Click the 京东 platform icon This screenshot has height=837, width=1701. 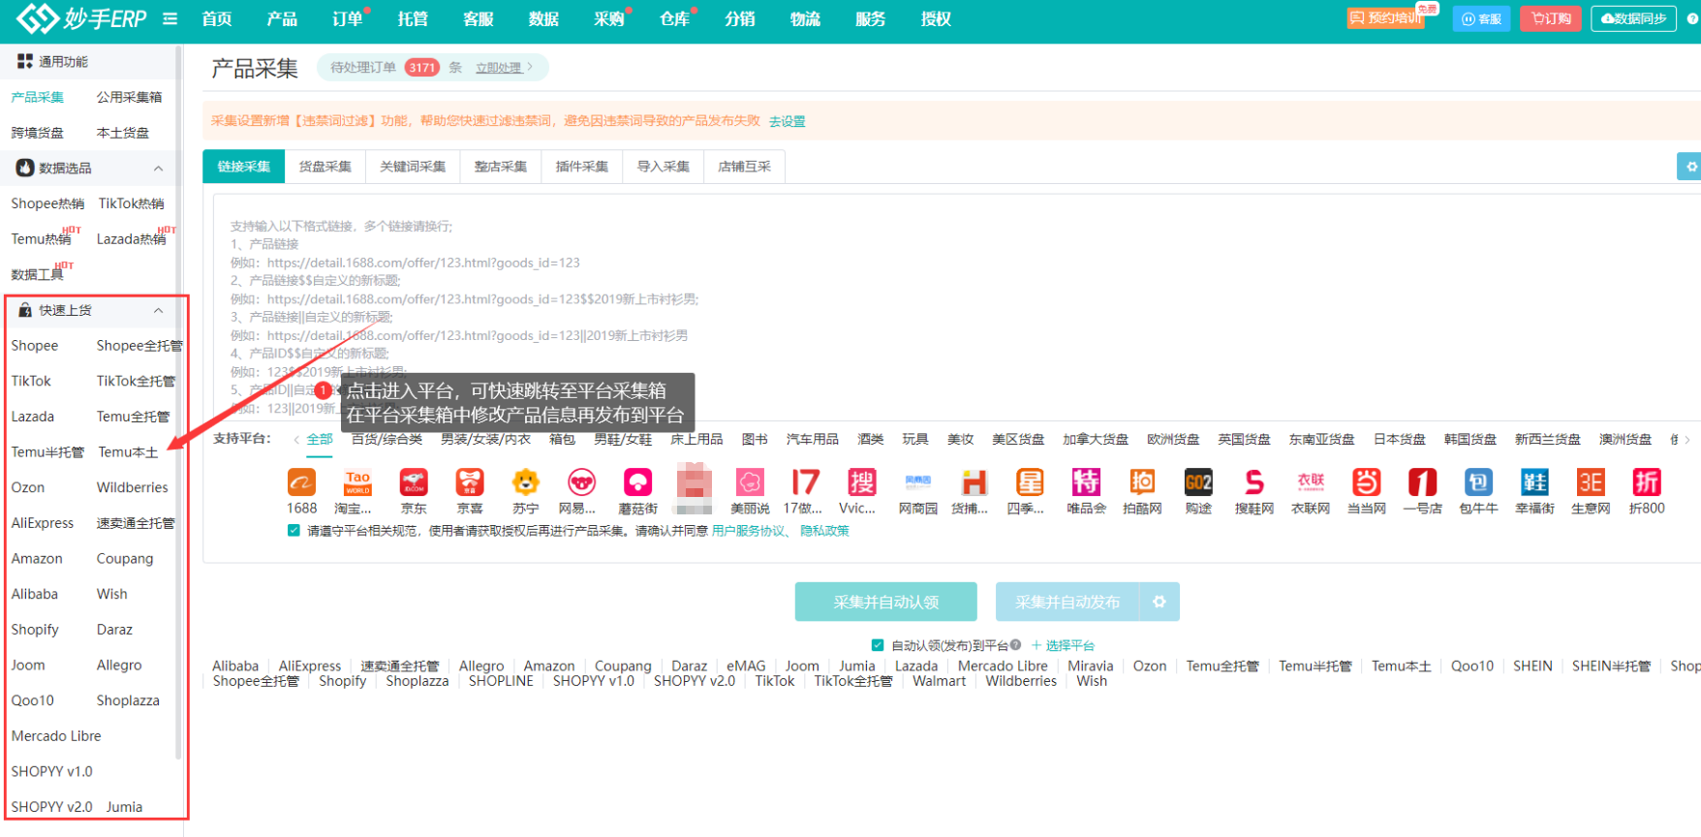pyautogui.click(x=414, y=481)
